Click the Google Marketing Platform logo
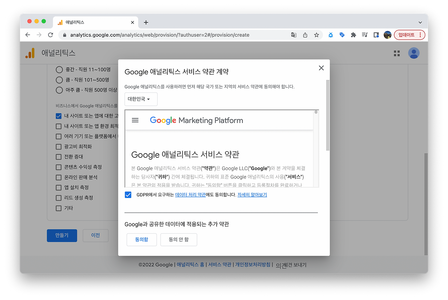Screen dimensions: 448x300 [x=196, y=120]
